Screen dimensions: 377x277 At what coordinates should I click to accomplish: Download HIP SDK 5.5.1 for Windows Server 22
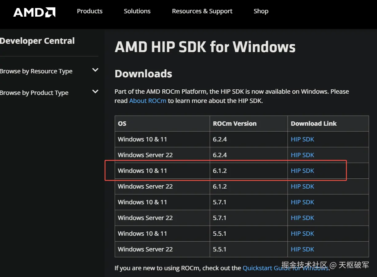pyautogui.click(x=302, y=249)
